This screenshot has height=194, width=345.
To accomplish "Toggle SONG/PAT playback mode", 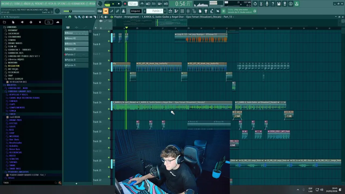I will coord(107,4).
